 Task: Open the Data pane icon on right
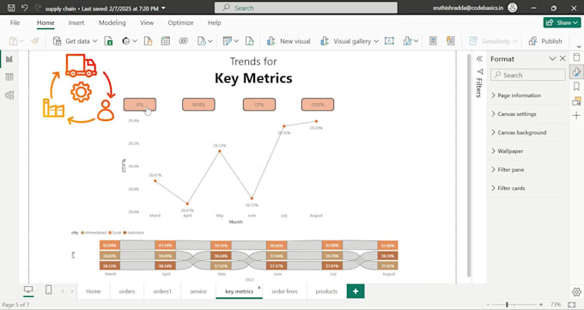click(x=576, y=58)
